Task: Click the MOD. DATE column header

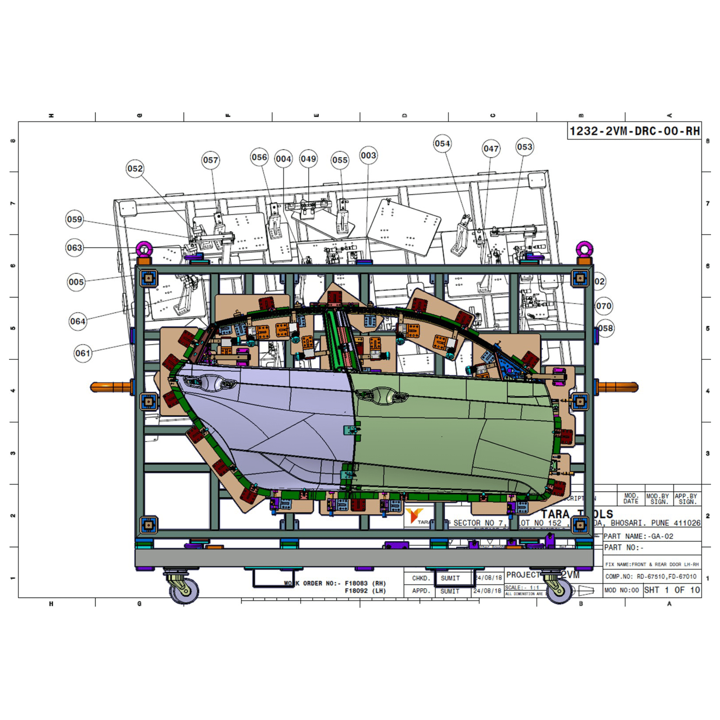Action: (x=631, y=499)
